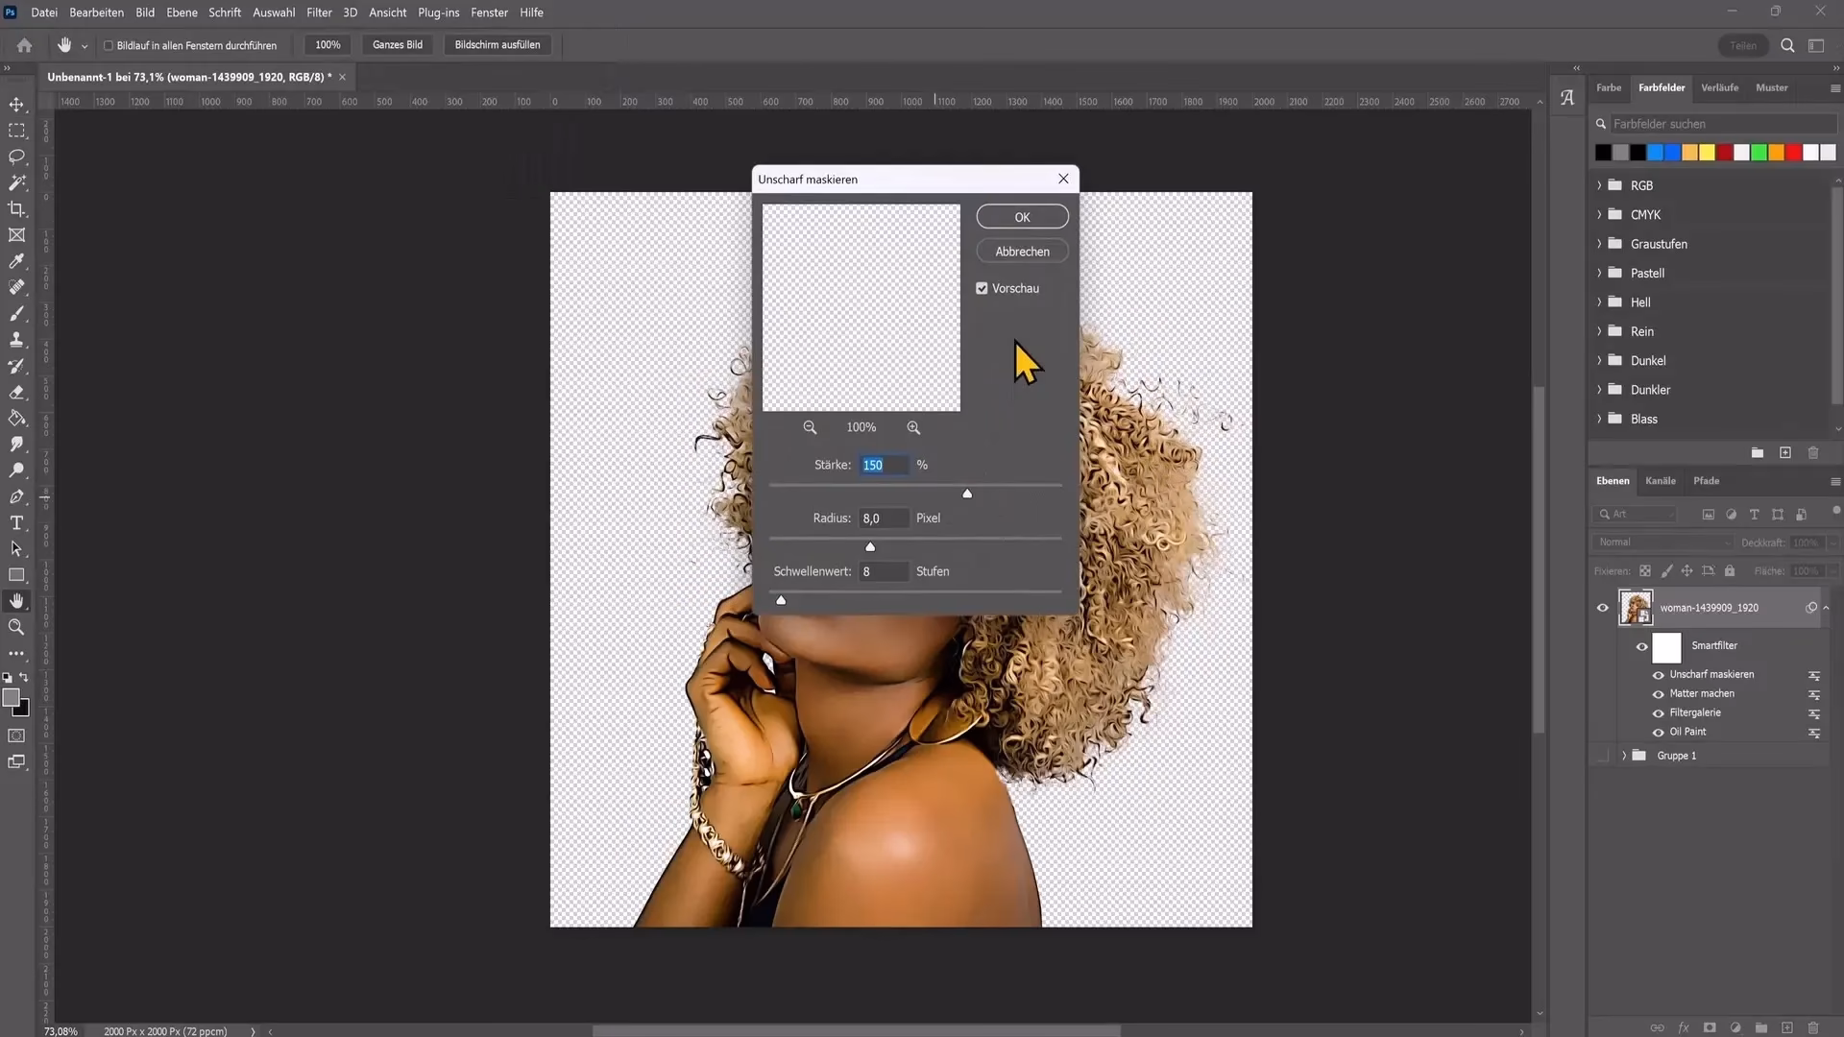Click the OK button in Unscharf maskieren
The height and width of the screenshot is (1037, 1844).
[1021, 216]
